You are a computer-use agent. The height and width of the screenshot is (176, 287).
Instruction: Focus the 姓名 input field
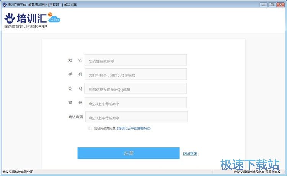click(x=135, y=60)
